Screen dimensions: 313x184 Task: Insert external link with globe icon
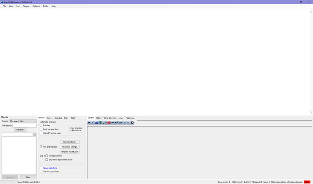click(x=101, y=122)
